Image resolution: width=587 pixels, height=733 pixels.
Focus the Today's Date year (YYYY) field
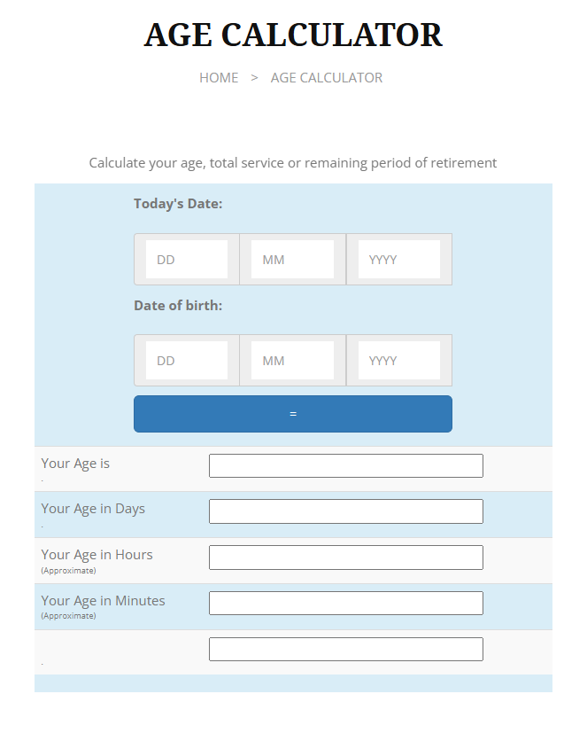click(x=399, y=260)
